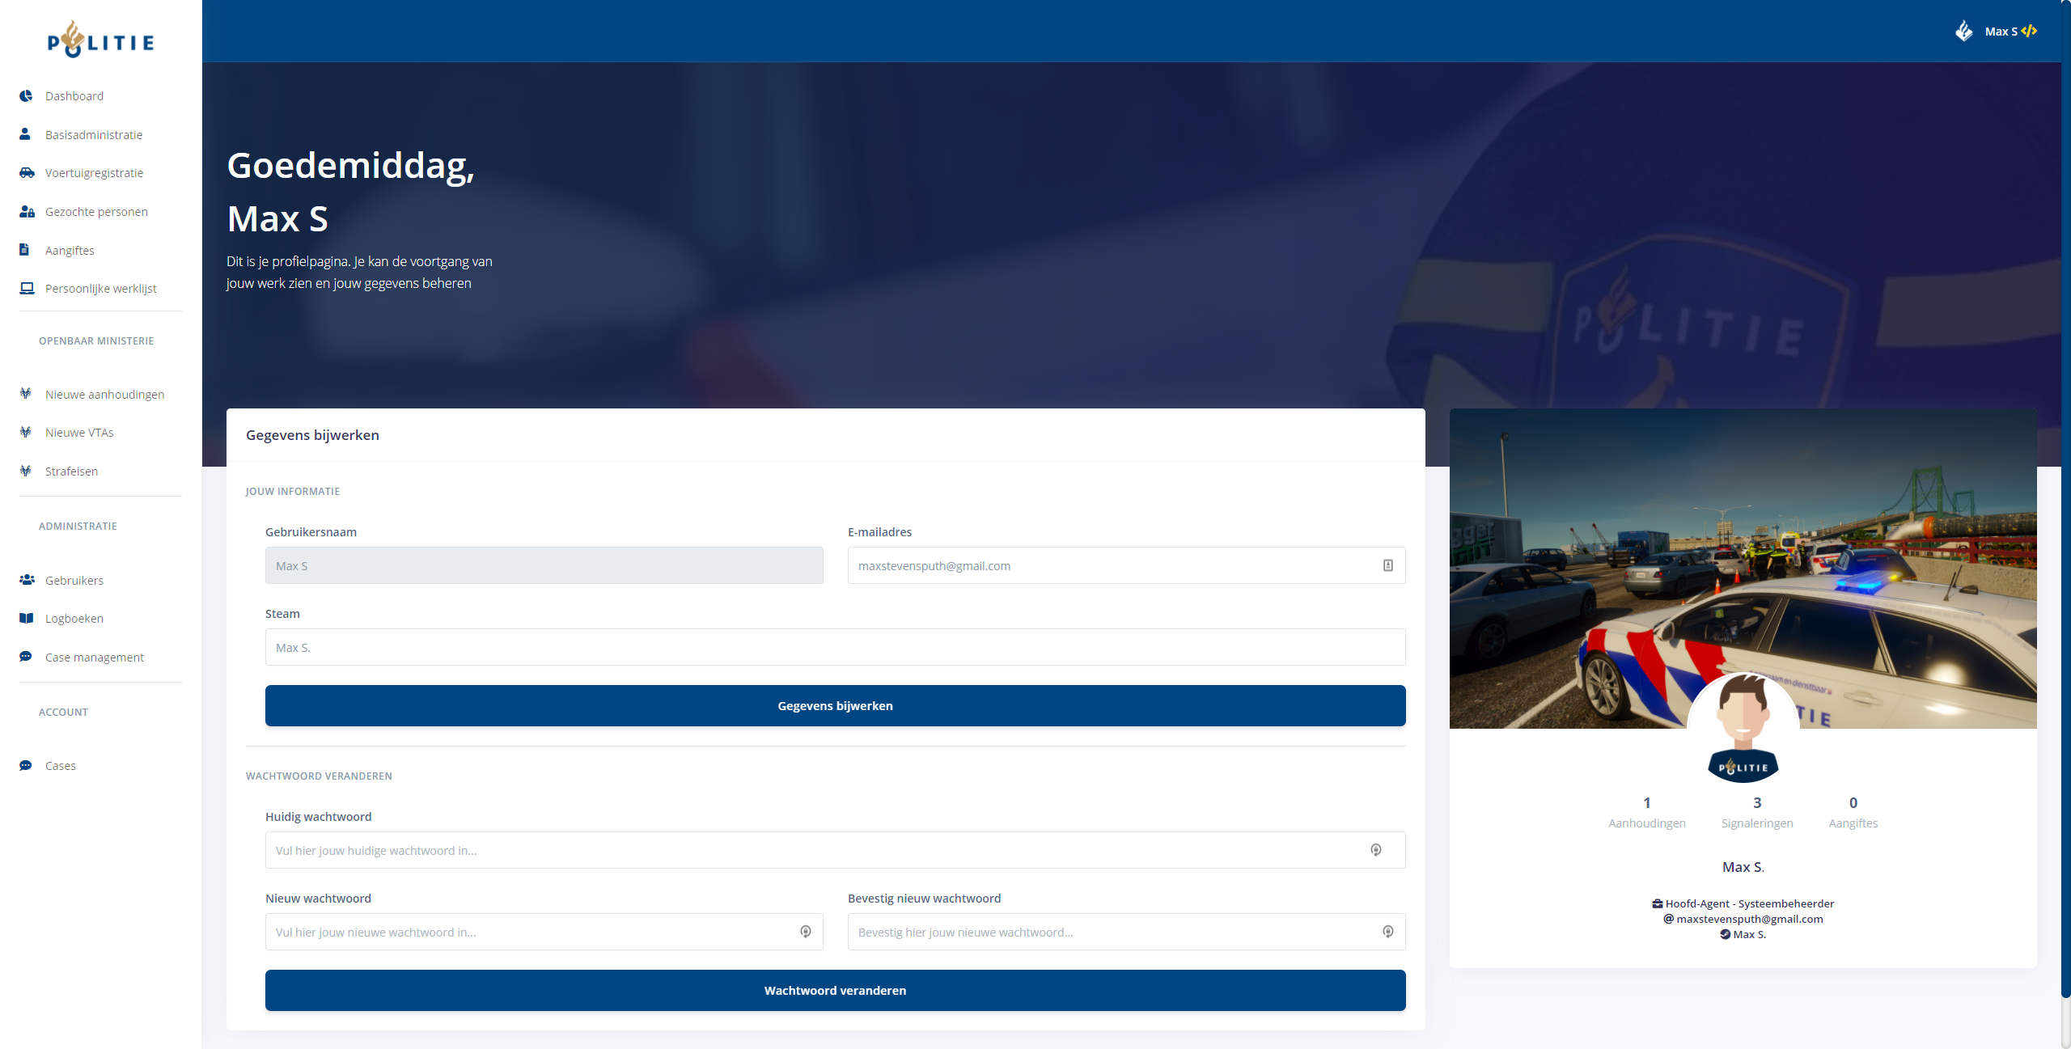Click the Gezochte personen lock-user icon
Viewport: 2071px width, 1049px height.
point(26,211)
